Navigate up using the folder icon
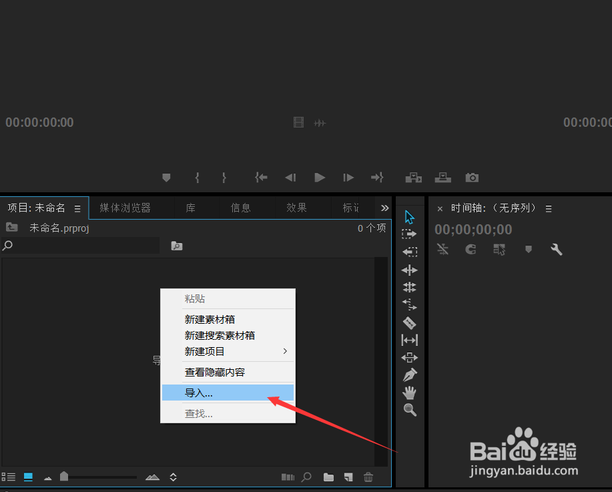 click(x=12, y=227)
